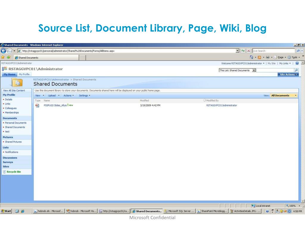Click the Show Desktop quick launch icon

(17, 211)
